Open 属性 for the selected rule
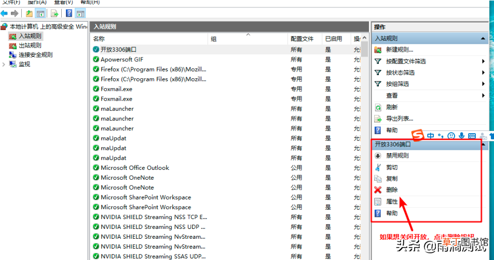 click(392, 201)
